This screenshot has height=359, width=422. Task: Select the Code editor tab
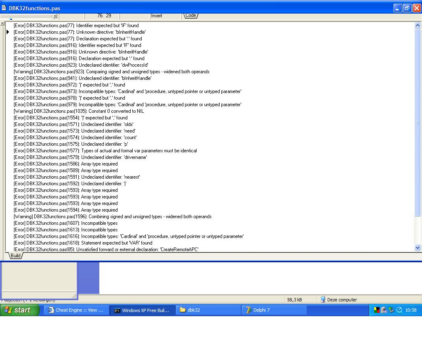(x=190, y=16)
